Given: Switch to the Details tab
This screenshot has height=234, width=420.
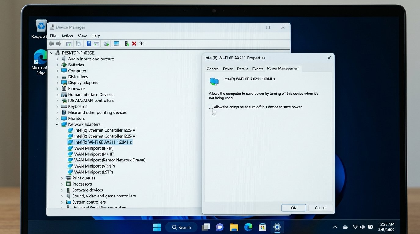Looking at the screenshot, I should tap(242, 69).
